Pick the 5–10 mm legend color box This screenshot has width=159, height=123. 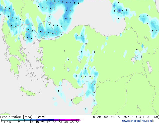point(27,120)
